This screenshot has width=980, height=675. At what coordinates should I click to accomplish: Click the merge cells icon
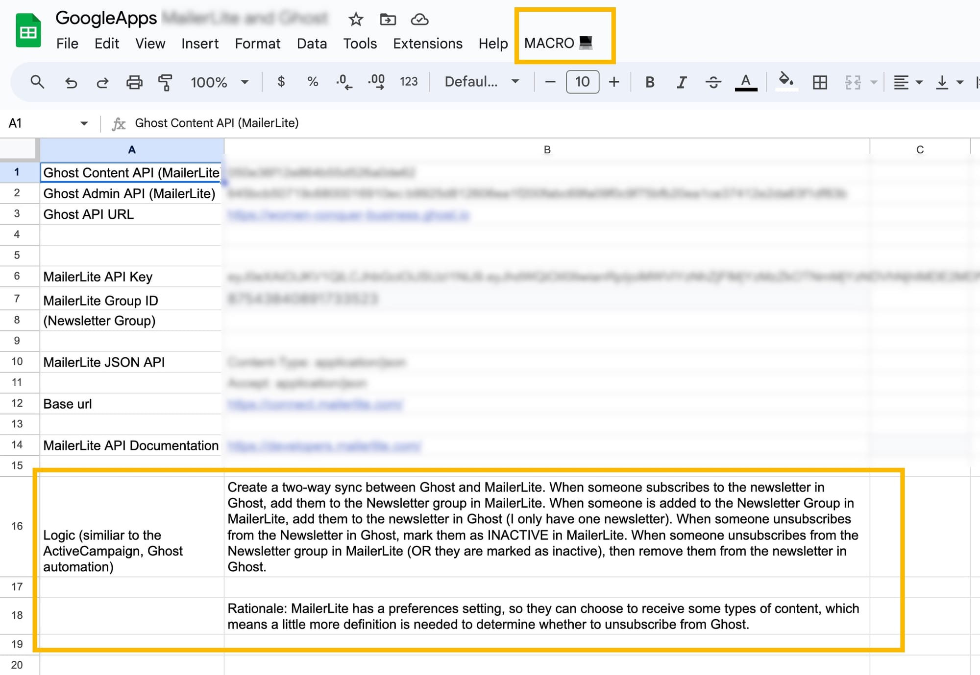point(853,82)
